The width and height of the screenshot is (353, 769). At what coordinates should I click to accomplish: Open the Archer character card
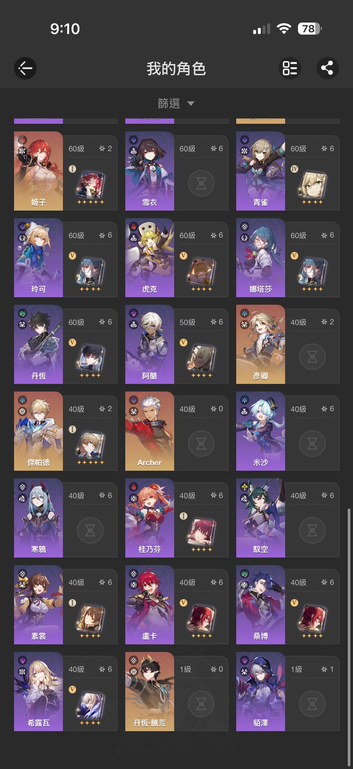click(176, 431)
